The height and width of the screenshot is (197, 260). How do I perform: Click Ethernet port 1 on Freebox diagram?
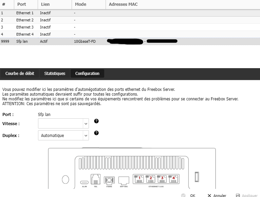[140, 179]
